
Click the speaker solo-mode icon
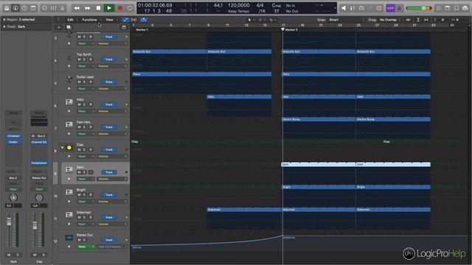344,8
